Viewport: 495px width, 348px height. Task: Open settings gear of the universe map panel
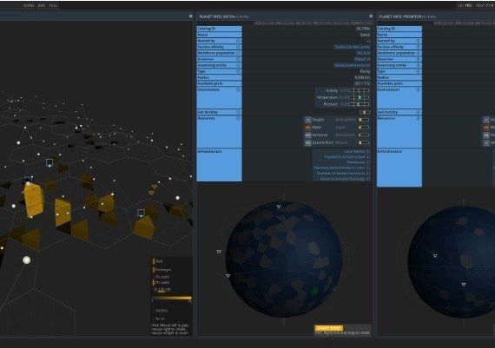(x=191, y=16)
